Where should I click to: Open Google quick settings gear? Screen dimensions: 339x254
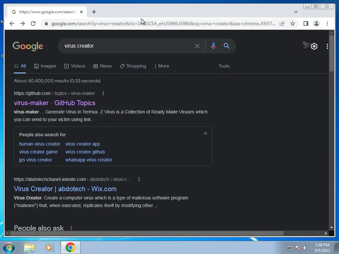(x=314, y=46)
